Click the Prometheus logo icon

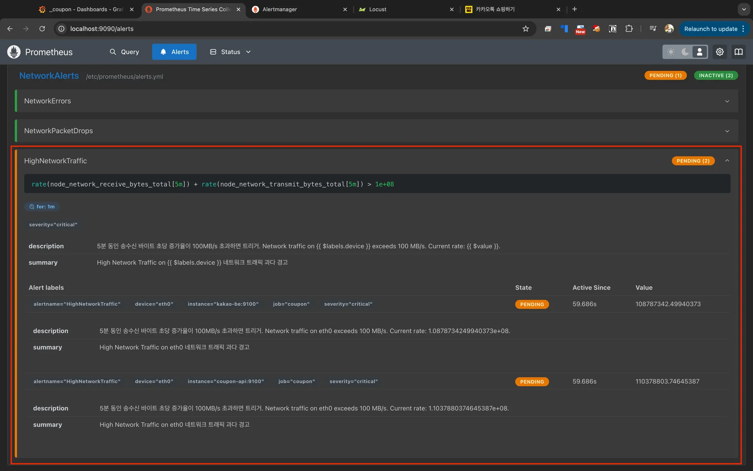[14, 52]
